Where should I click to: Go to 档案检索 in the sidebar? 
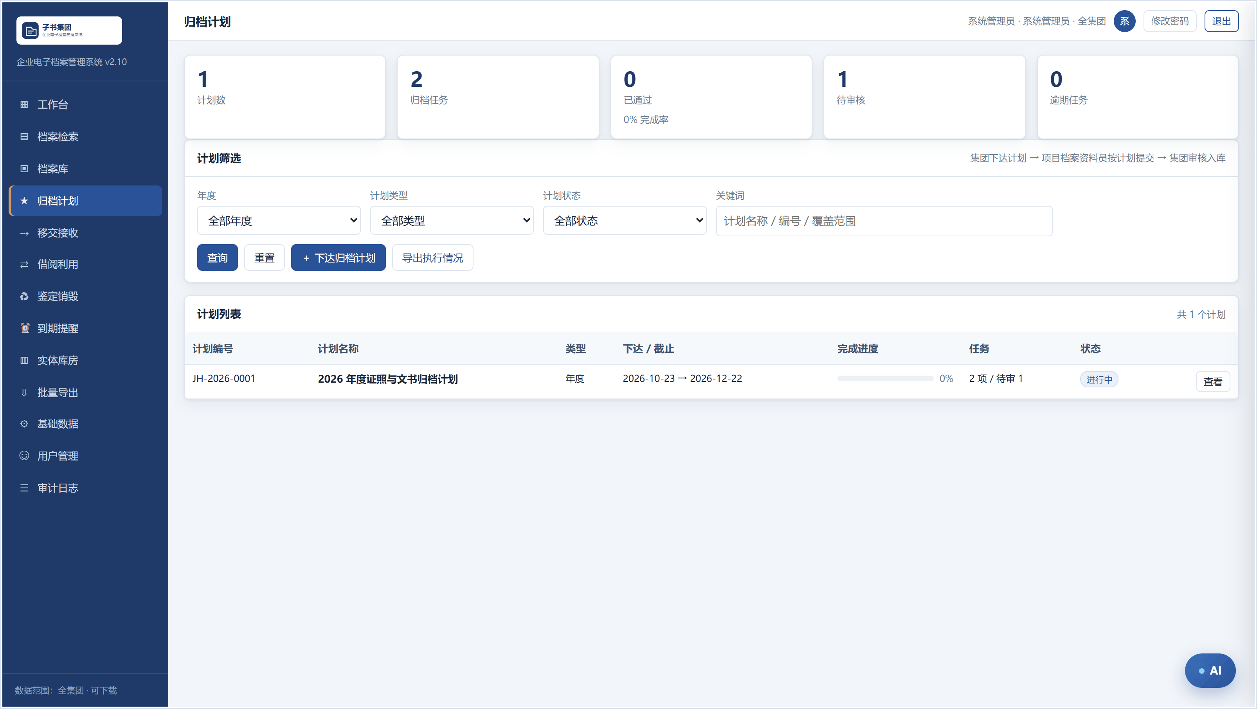click(x=85, y=137)
